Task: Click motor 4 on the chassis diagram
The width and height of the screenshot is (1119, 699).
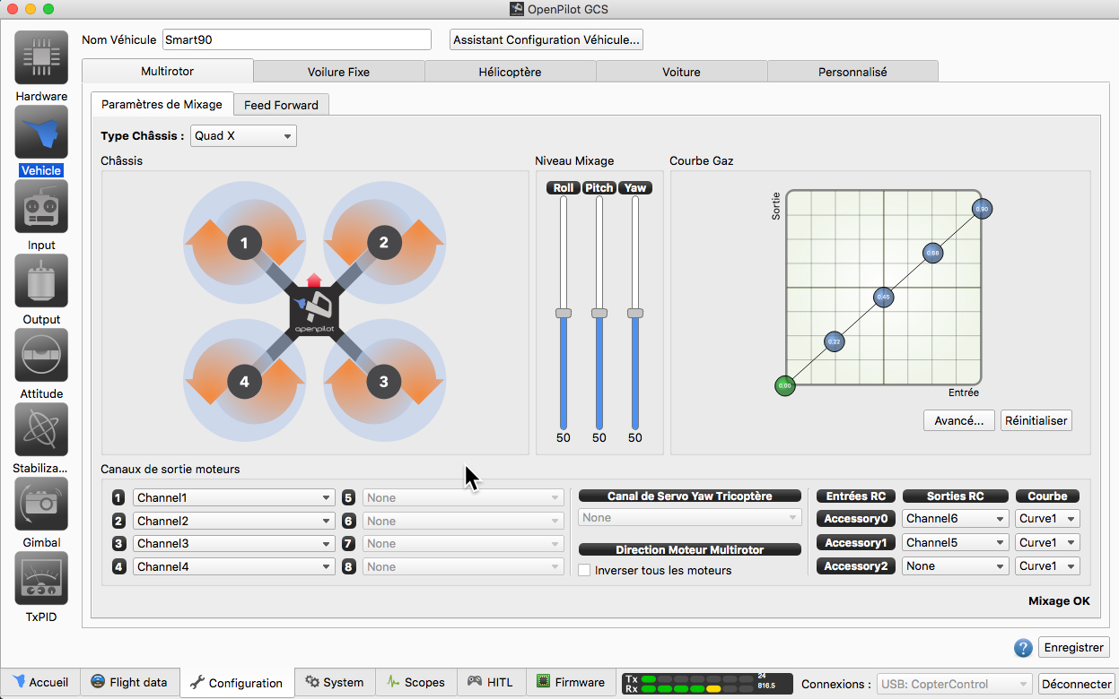Action: coord(244,382)
